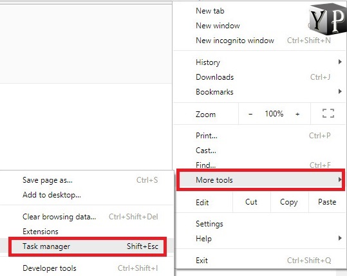The width and height of the screenshot is (347, 276).
Task: Expand the Help submenu arrow
Action: (x=340, y=238)
